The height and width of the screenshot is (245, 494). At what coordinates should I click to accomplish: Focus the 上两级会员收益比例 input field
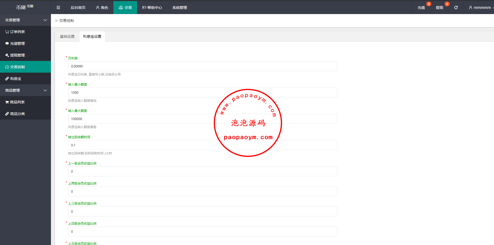pos(202,191)
